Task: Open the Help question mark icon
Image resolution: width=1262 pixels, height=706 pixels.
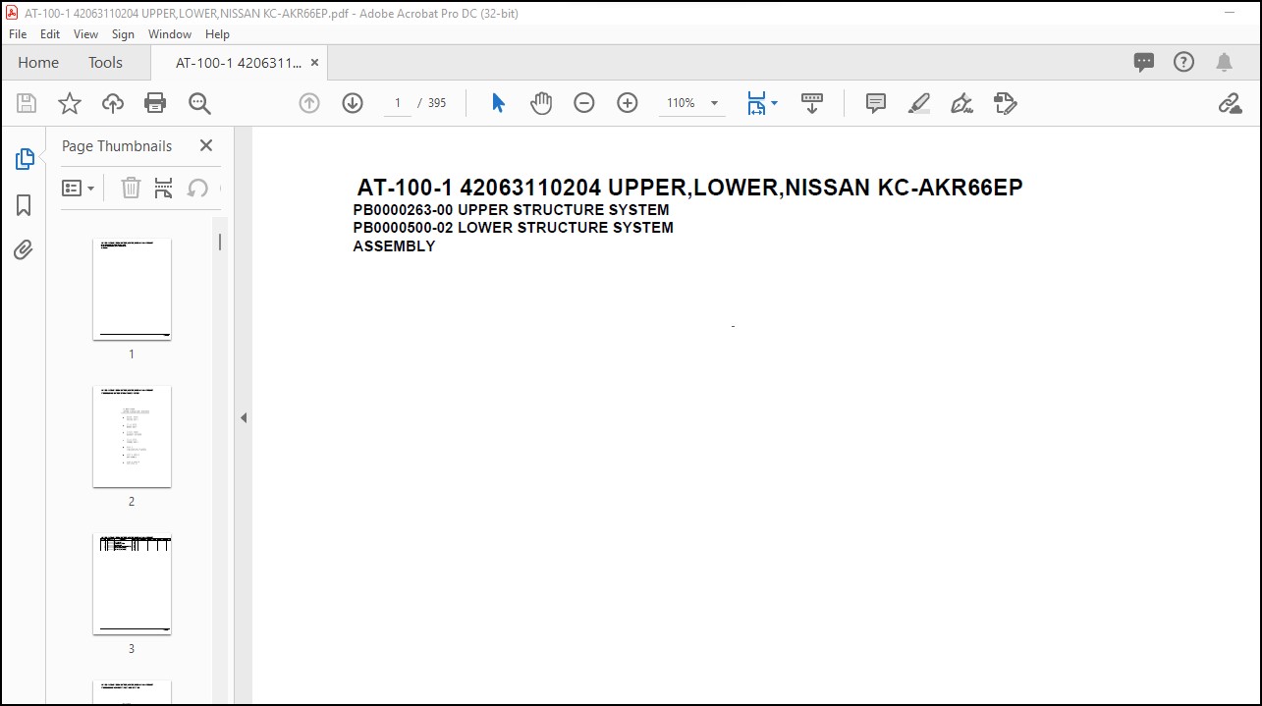Action: coord(1184,62)
